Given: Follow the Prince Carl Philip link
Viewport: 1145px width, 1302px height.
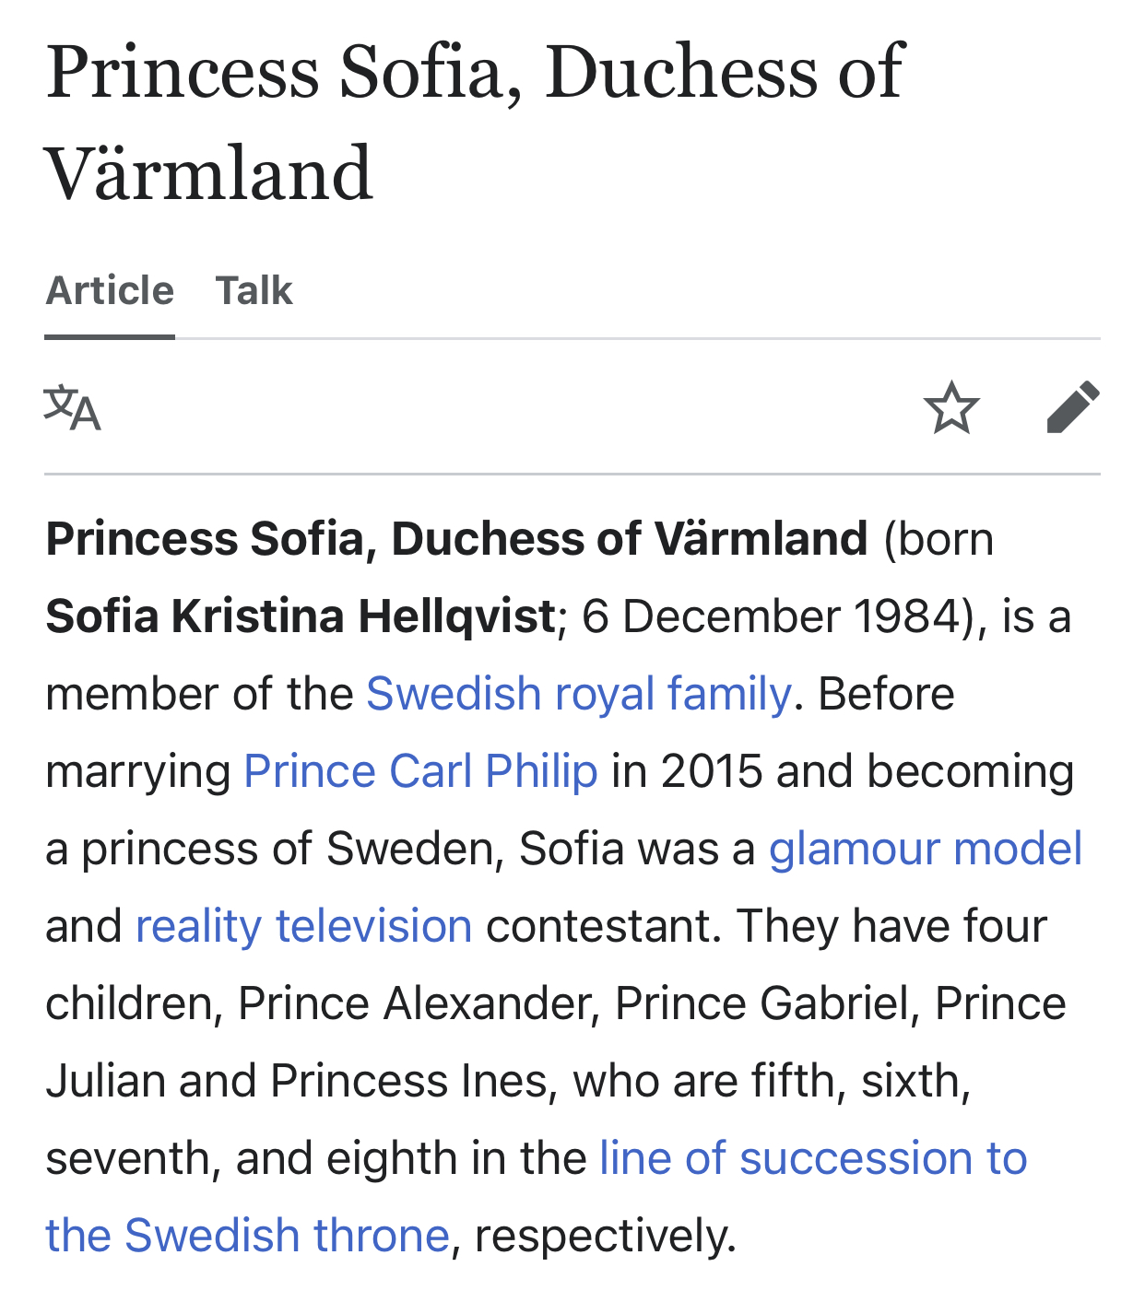Looking at the screenshot, I should tap(420, 771).
